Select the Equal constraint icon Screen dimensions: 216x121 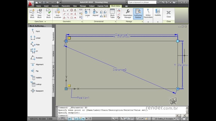coord(75,17)
